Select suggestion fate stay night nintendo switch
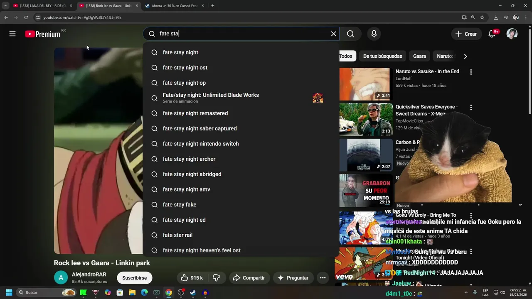The height and width of the screenshot is (299, 532). [x=241, y=144]
